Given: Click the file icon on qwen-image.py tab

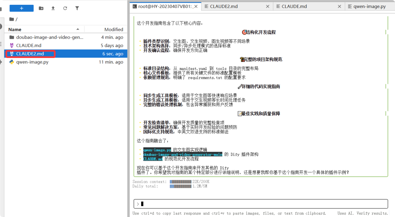Looking at the screenshot, I should tap(350, 7).
